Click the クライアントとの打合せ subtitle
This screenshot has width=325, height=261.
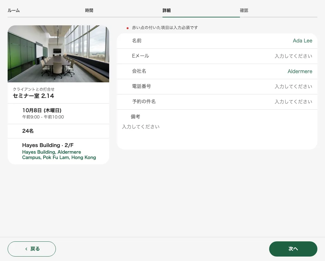34,89
